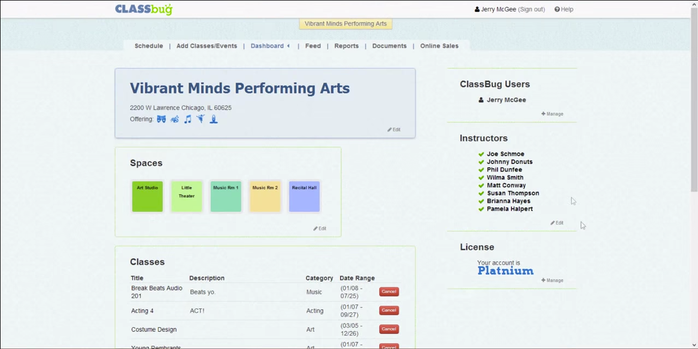Click green checkmark beside Phil Dunfee
Viewport: 698px width, 349px height.
pyautogui.click(x=481, y=170)
